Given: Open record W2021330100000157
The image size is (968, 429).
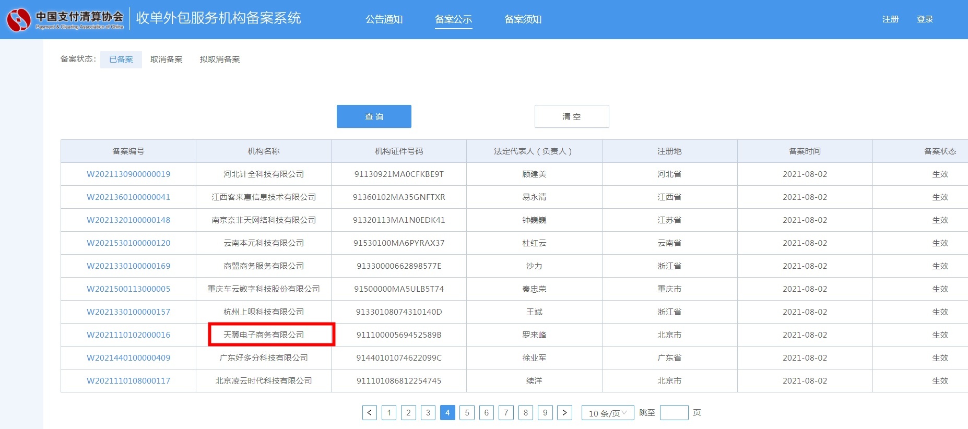Looking at the screenshot, I should point(128,312).
